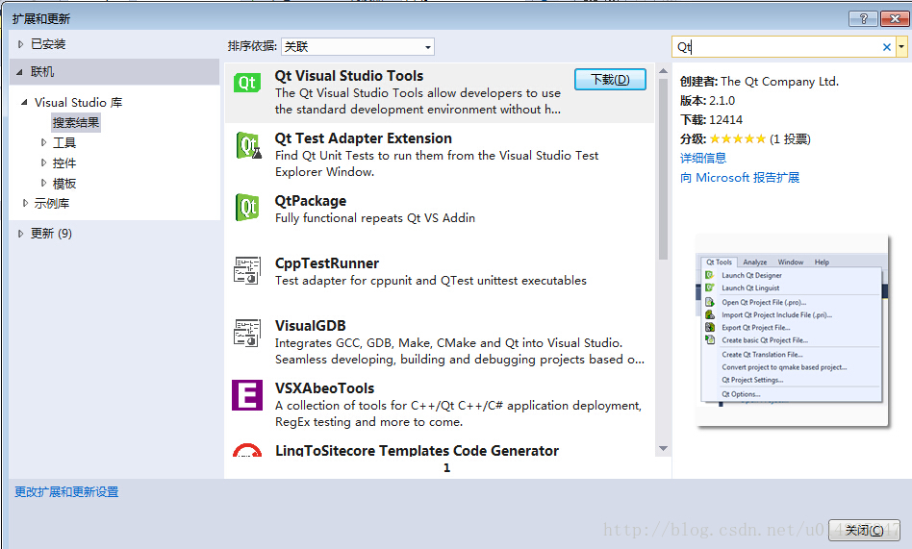Click the 已安装 category label
This screenshot has width=912, height=549.
click(x=48, y=44)
